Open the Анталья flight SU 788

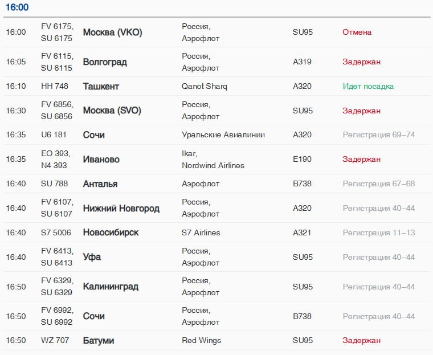217,183
